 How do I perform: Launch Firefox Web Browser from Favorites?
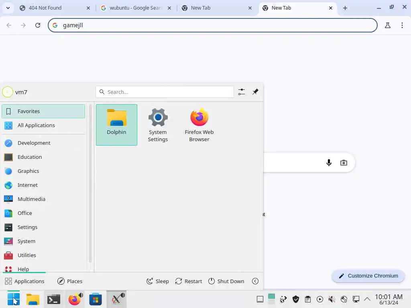pyautogui.click(x=199, y=125)
